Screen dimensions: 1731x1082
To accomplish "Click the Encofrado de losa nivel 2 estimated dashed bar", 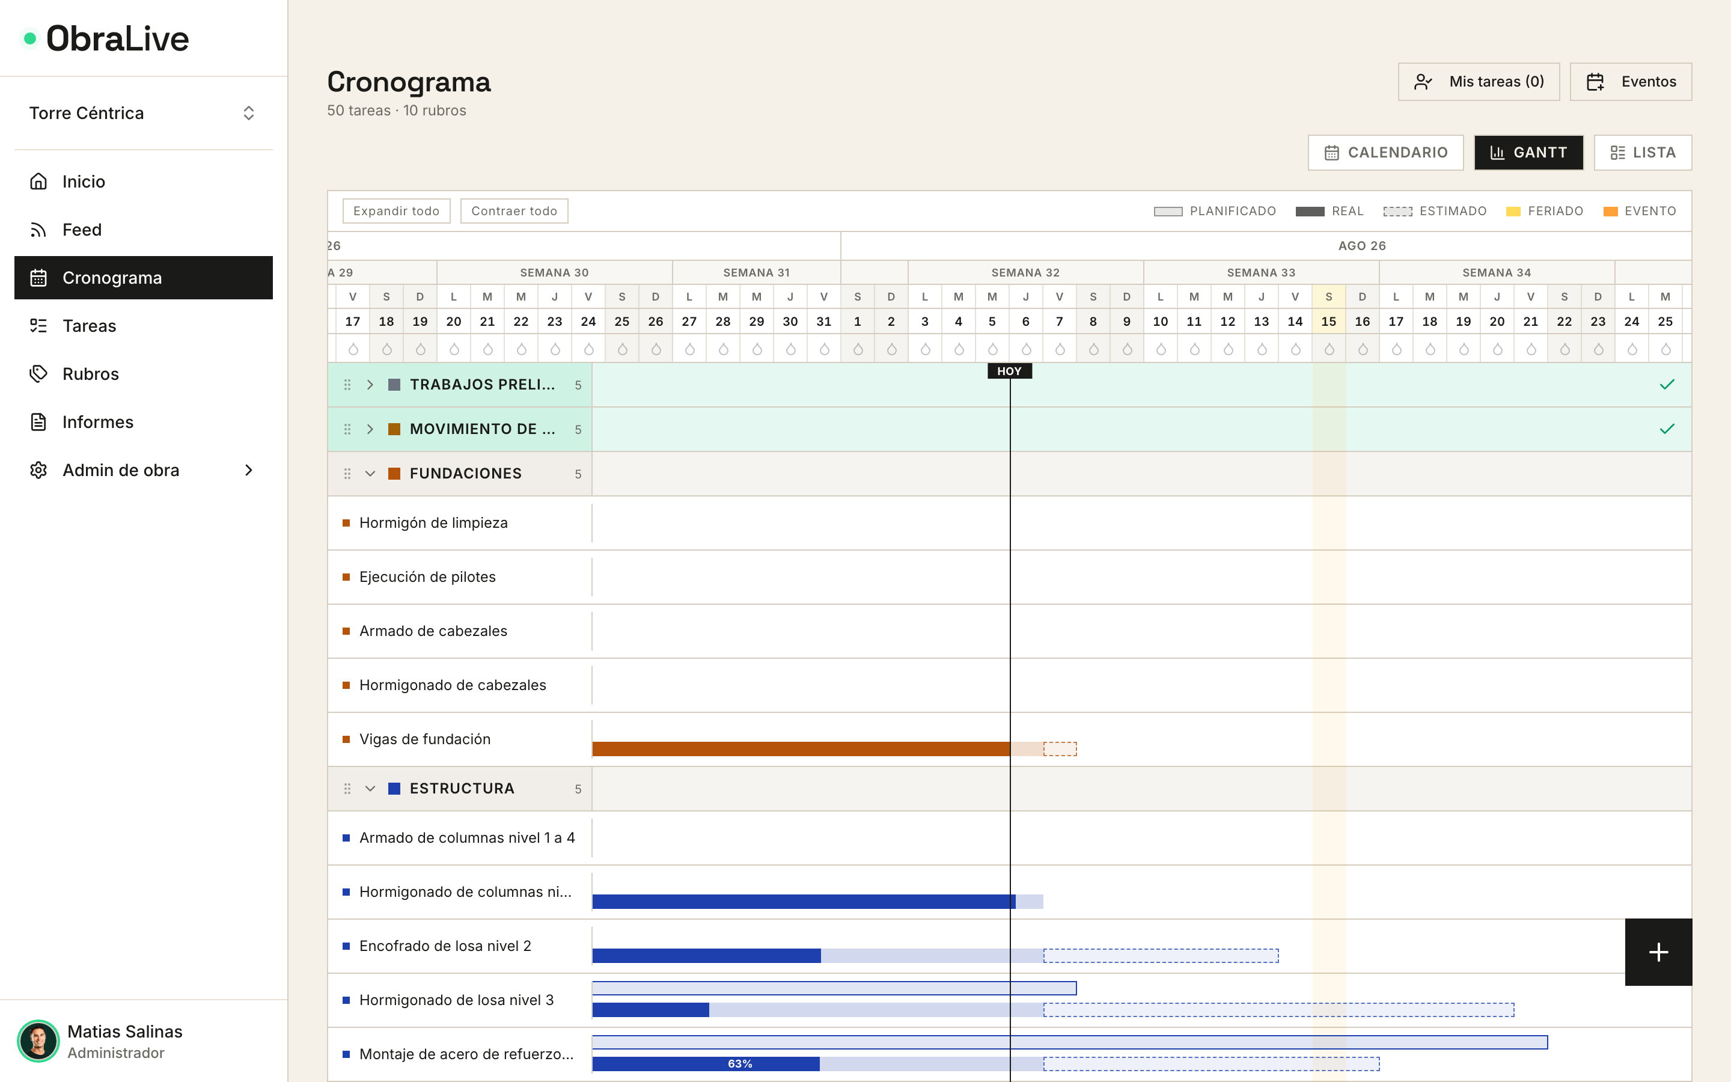I will [1161, 956].
